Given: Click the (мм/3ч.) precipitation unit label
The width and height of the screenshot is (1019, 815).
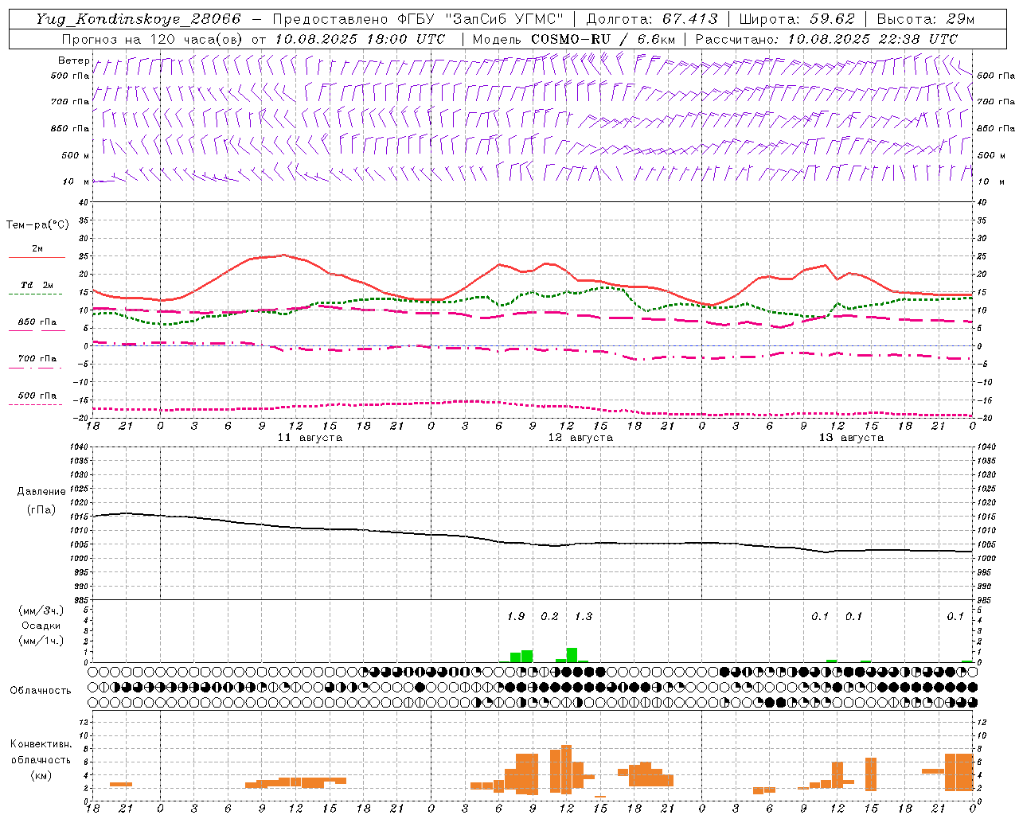Looking at the screenshot, I should (x=41, y=611).
